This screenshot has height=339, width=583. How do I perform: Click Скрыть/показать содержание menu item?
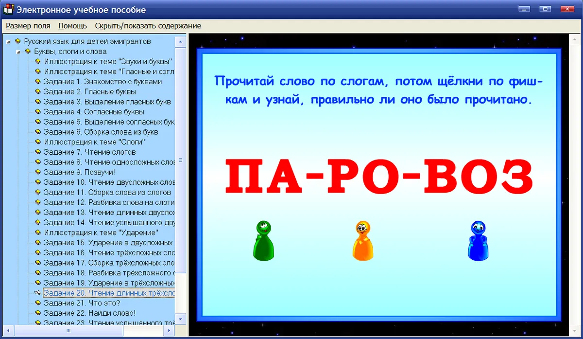click(148, 26)
